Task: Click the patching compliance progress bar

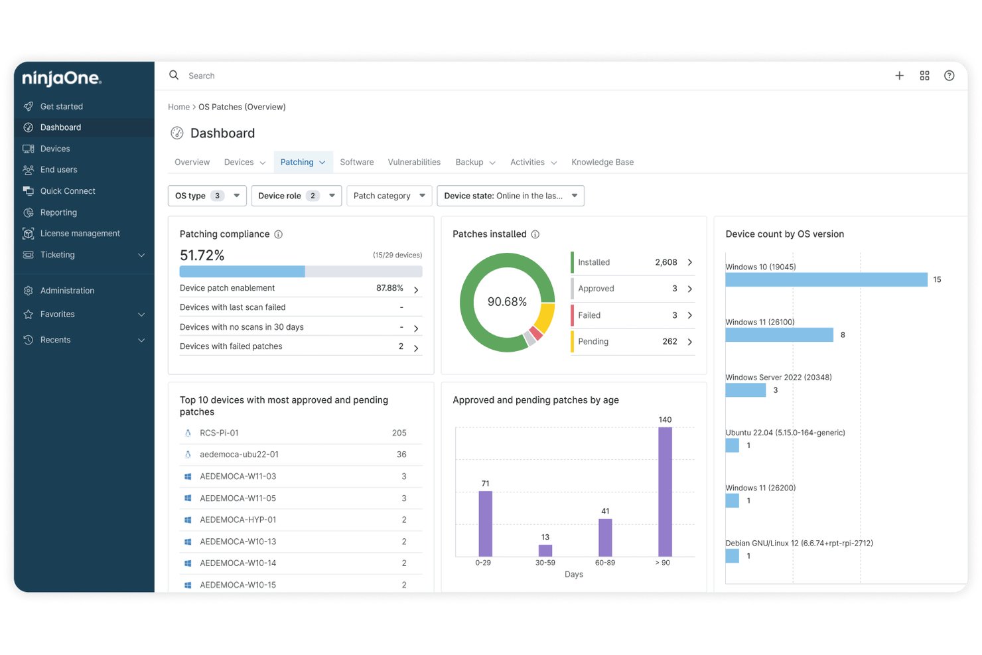Action: coord(301,271)
